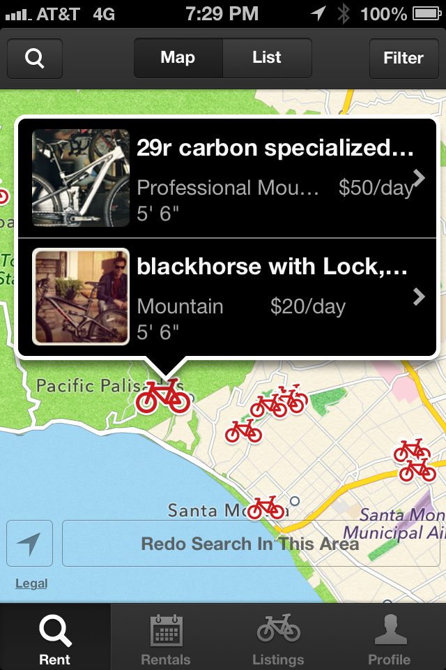Enable current location tracking arrow
The image size is (446, 670).
(29, 543)
